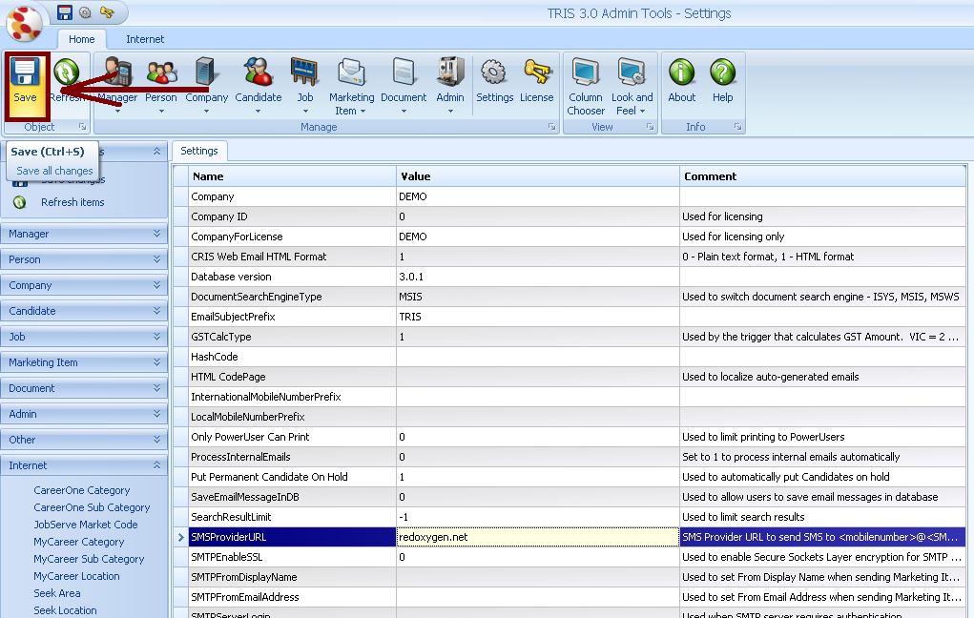This screenshot has height=618, width=974.
Task: Switch to the Internet ribbon tab
Action: pos(145,39)
